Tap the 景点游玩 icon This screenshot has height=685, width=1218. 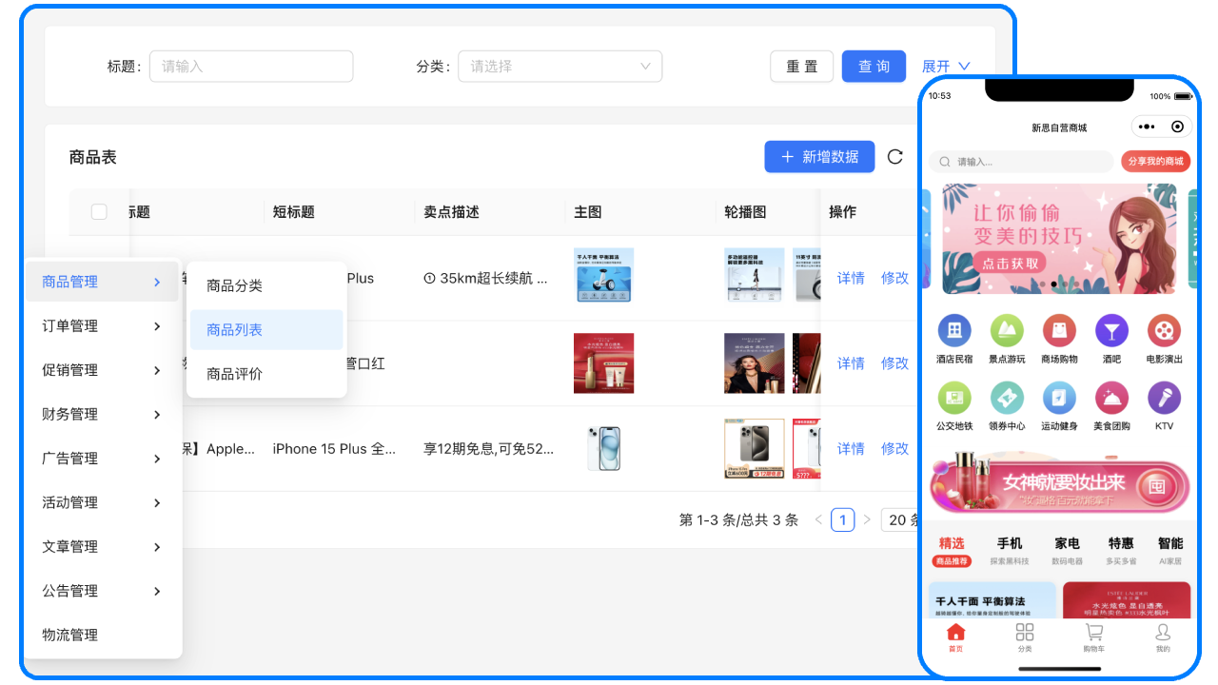1007,331
